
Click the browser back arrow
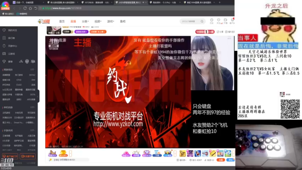coord(14,8)
